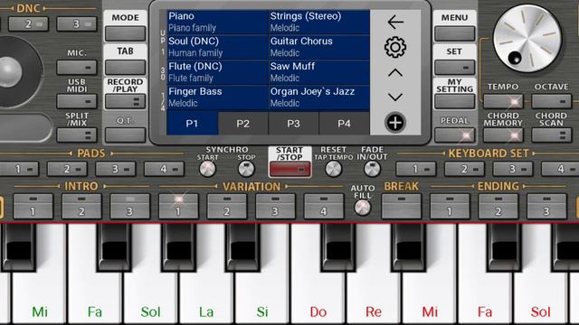Select the Flute (DNC) sound
Screen dimensions: 579x325
click(217, 72)
